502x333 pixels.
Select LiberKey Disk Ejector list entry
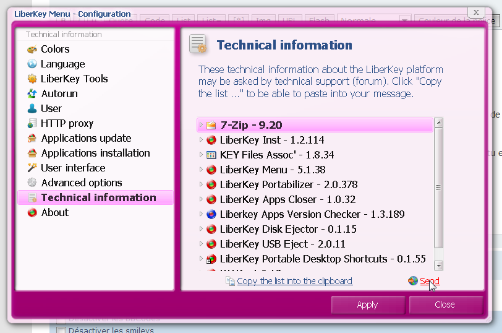tap(287, 229)
